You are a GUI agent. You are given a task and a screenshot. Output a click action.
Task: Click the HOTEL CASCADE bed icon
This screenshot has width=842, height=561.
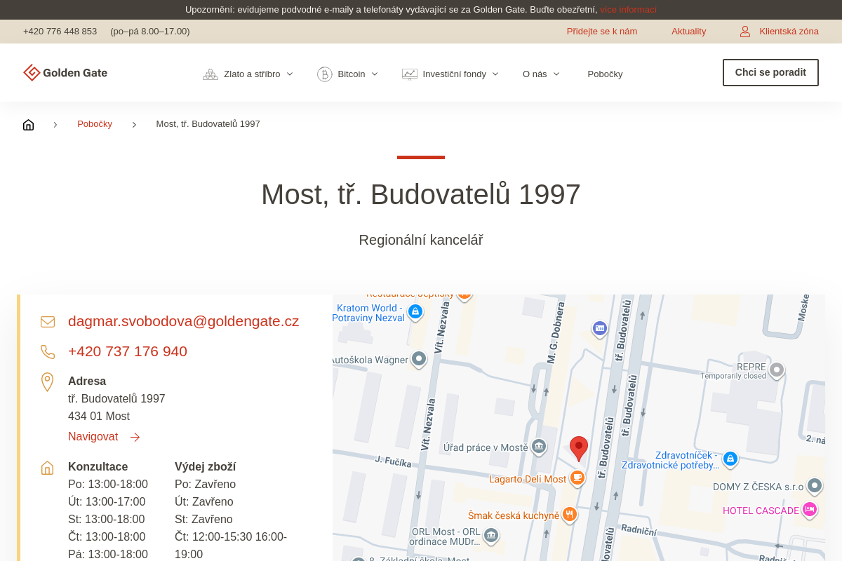click(810, 509)
